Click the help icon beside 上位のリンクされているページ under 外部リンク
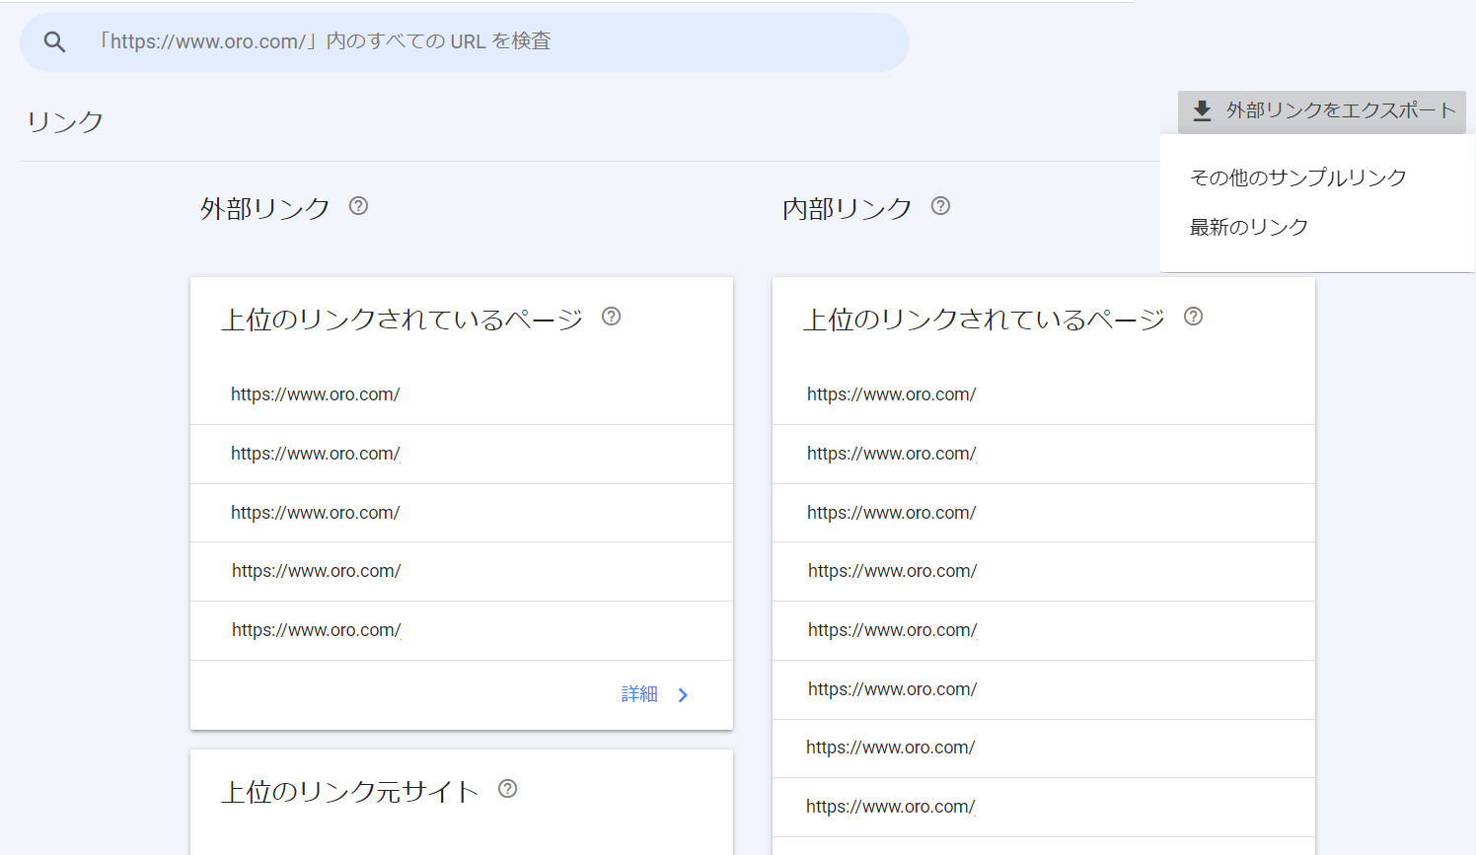Viewport: 1476px width, 855px height. [612, 316]
